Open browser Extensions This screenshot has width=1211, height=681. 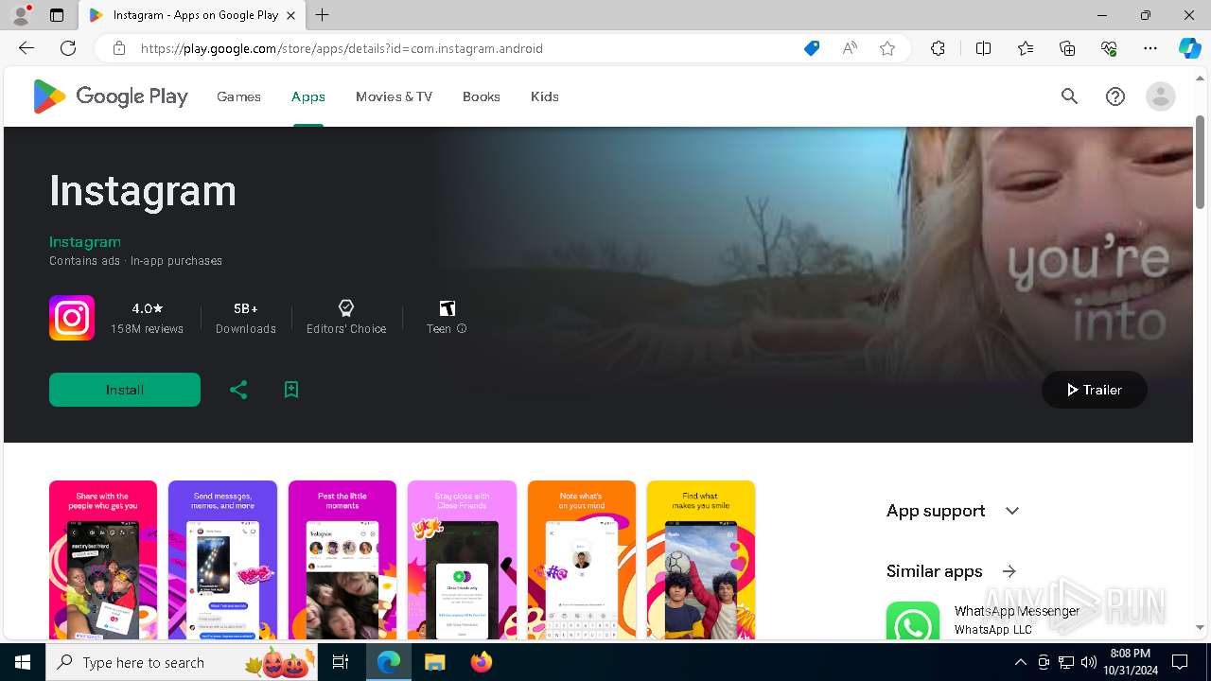[x=938, y=48]
